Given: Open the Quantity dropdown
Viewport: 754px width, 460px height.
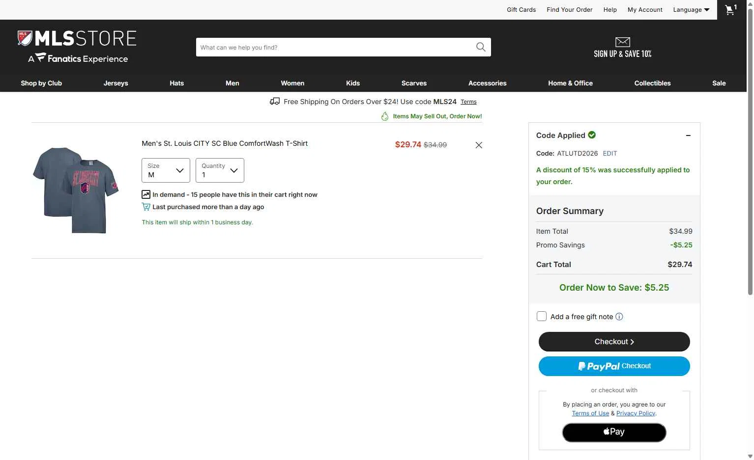Looking at the screenshot, I should tap(220, 170).
